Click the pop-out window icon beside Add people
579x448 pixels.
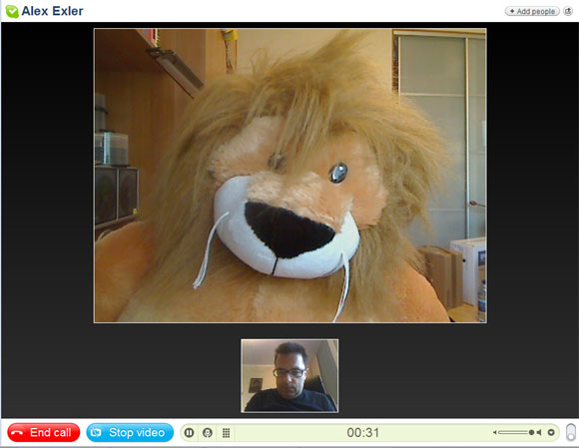coord(568,11)
